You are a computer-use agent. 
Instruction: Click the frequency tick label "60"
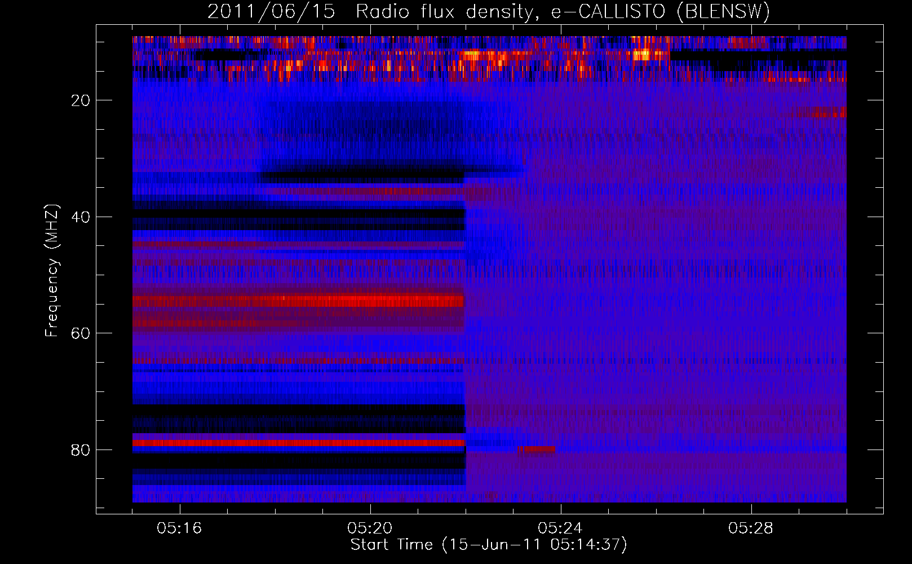tap(81, 333)
